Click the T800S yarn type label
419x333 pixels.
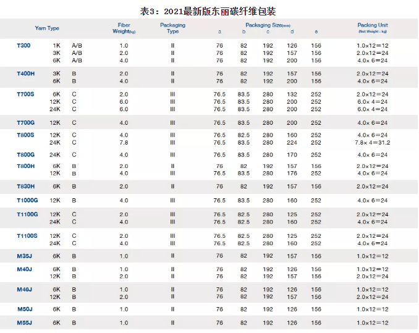[x=25, y=135]
